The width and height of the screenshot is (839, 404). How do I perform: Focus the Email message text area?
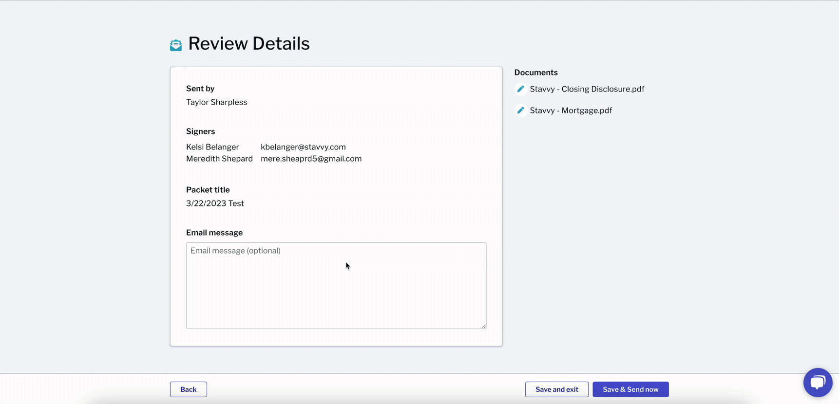[x=336, y=286]
